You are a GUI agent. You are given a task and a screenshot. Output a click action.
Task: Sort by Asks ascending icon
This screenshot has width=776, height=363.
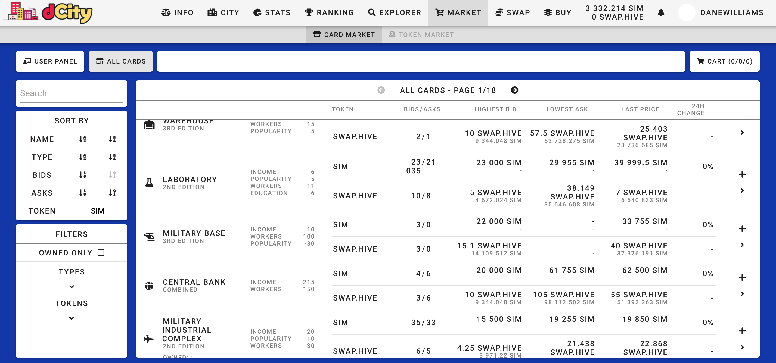pyautogui.click(x=83, y=193)
